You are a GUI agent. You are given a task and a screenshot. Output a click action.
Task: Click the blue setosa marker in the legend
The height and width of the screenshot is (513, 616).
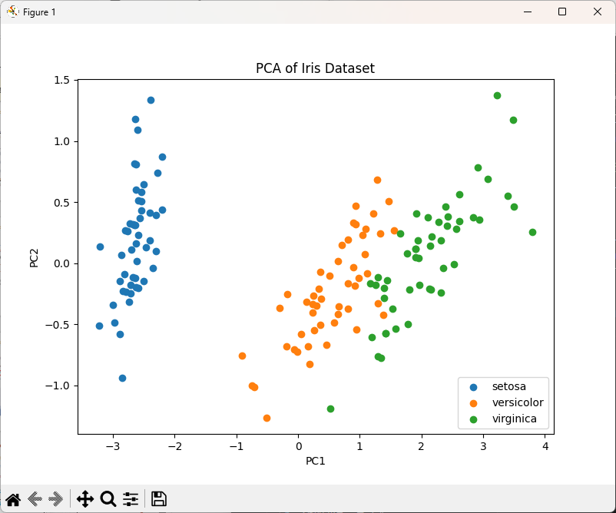click(x=472, y=386)
